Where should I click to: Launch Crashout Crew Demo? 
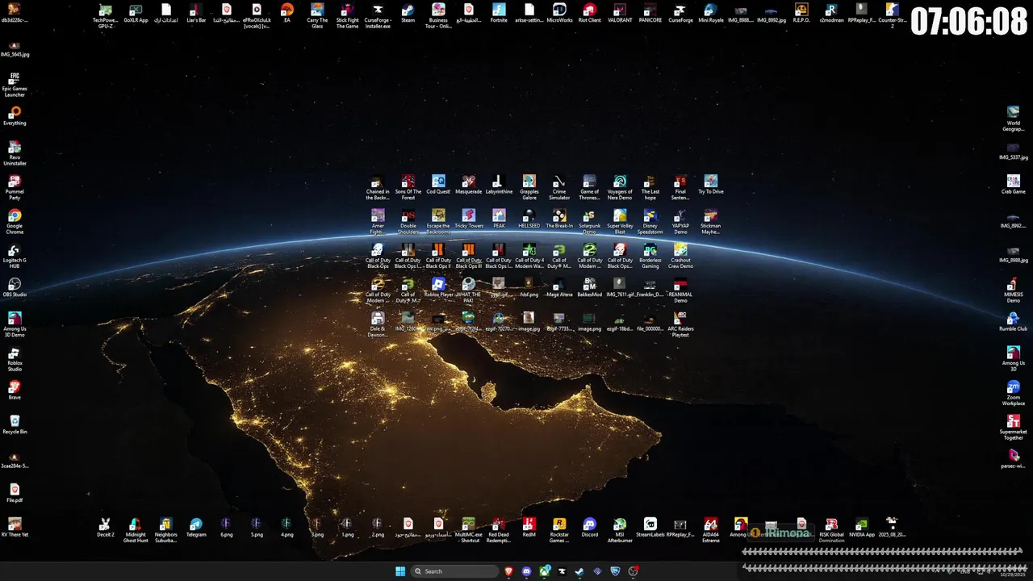click(680, 256)
